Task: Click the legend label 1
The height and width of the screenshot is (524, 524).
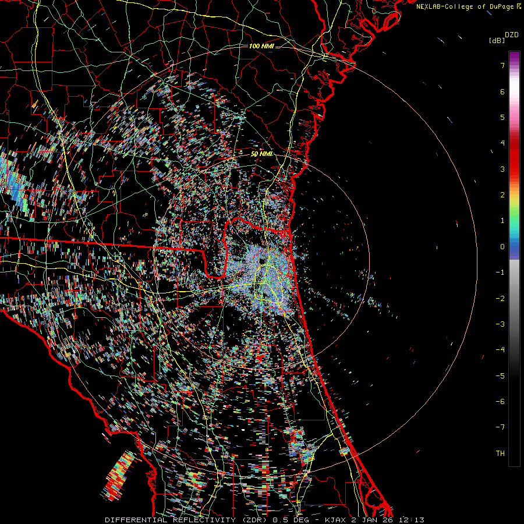Action: click(x=502, y=221)
